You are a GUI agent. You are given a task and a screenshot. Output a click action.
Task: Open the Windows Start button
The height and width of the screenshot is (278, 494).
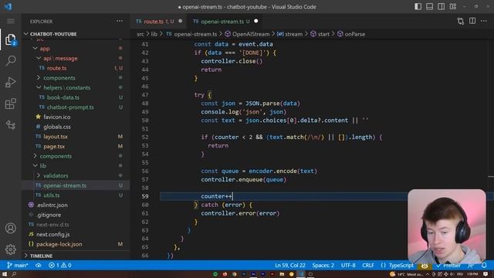(5, 274)
